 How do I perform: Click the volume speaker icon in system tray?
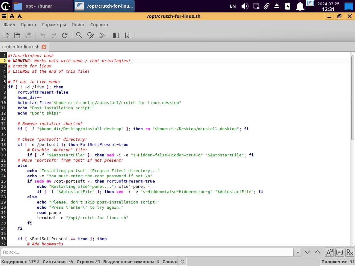click(x=245, y=6)
